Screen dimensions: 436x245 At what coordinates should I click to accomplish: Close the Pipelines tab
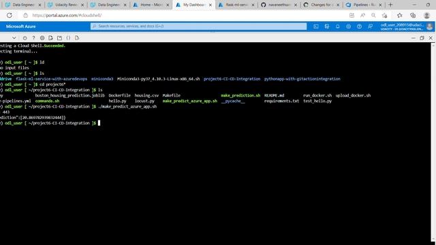(x=380, y=5)
